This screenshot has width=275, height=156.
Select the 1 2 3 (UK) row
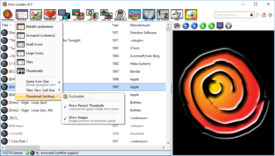[x=83, y=134]
